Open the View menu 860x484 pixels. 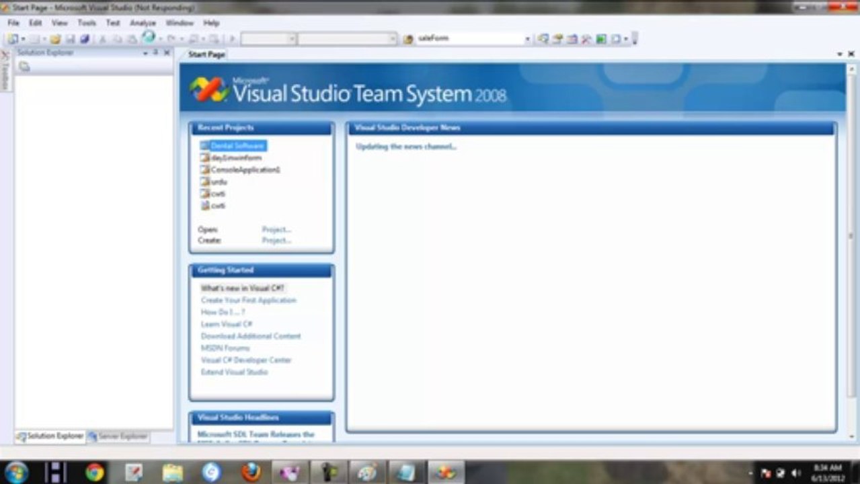coord(60,23)
